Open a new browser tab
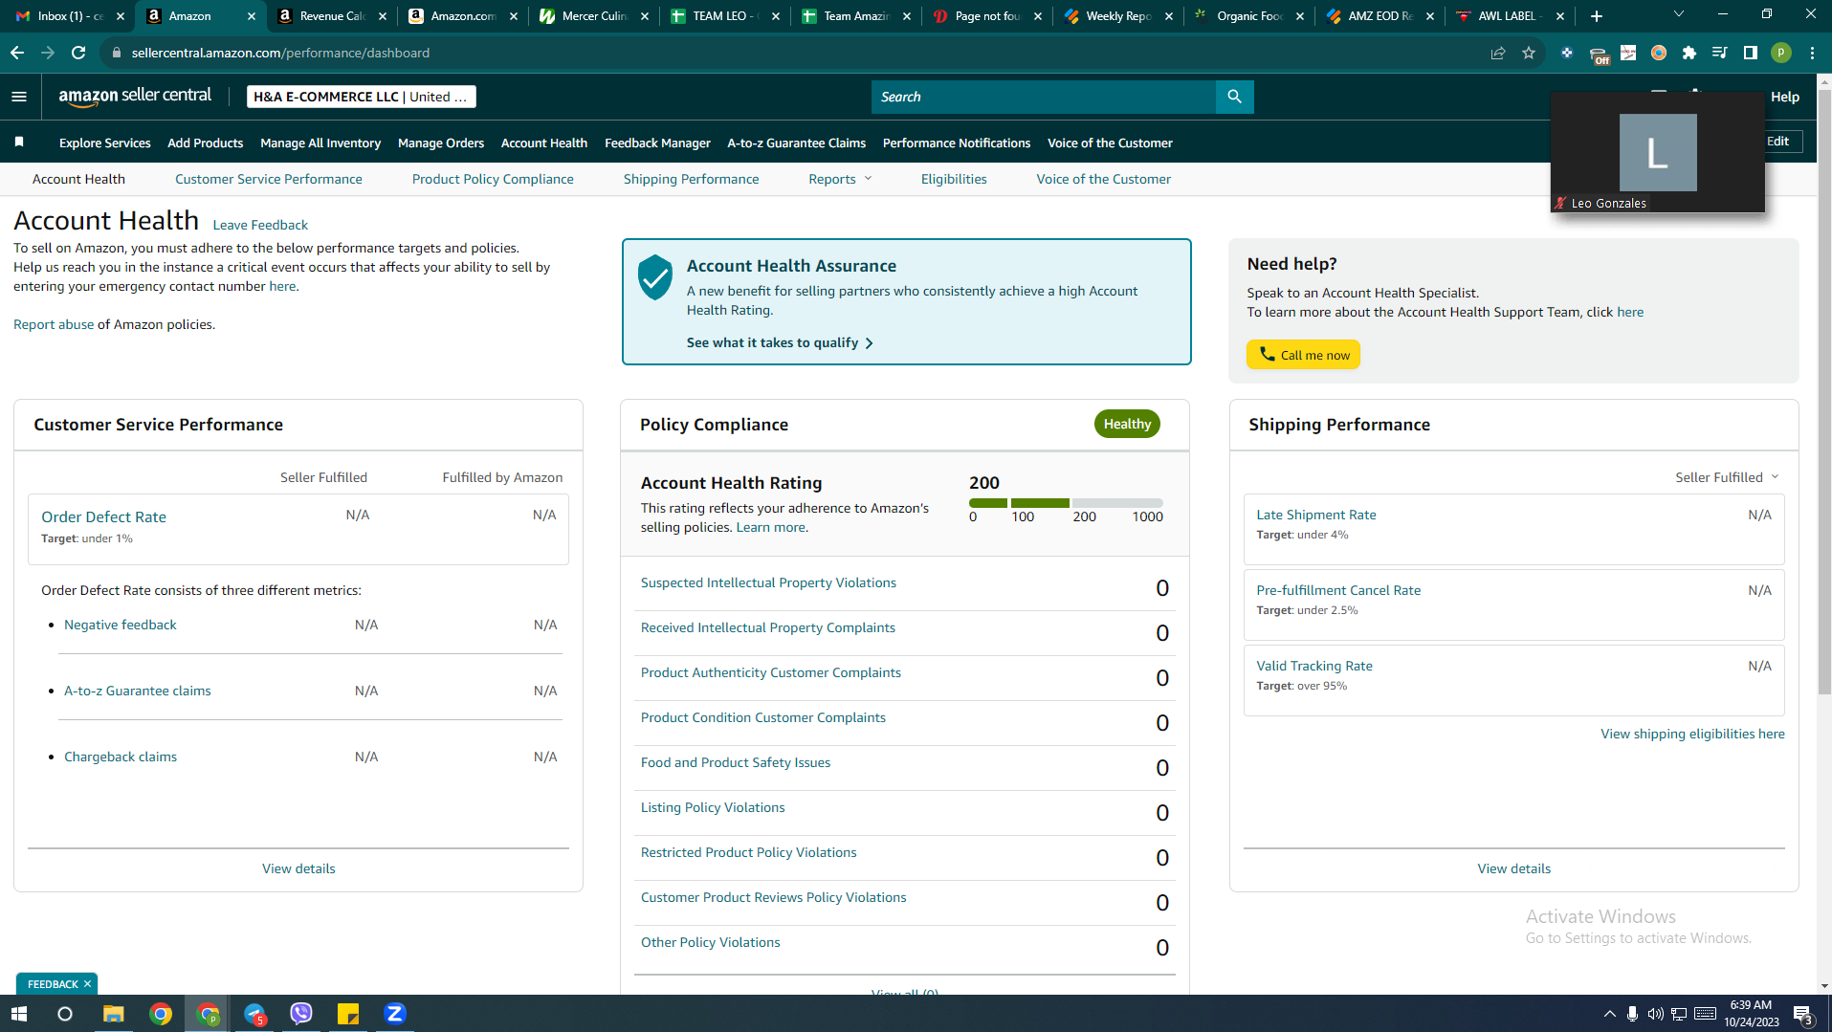The height and width of the screenshot is (1032, 1832). tap(1596, 16)
